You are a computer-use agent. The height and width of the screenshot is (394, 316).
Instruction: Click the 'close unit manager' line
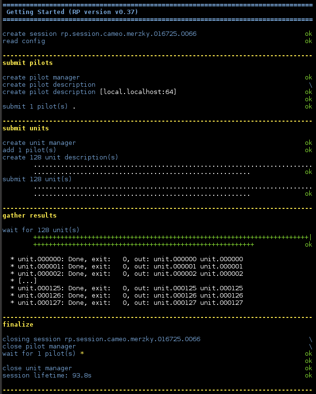click(37, 368)
